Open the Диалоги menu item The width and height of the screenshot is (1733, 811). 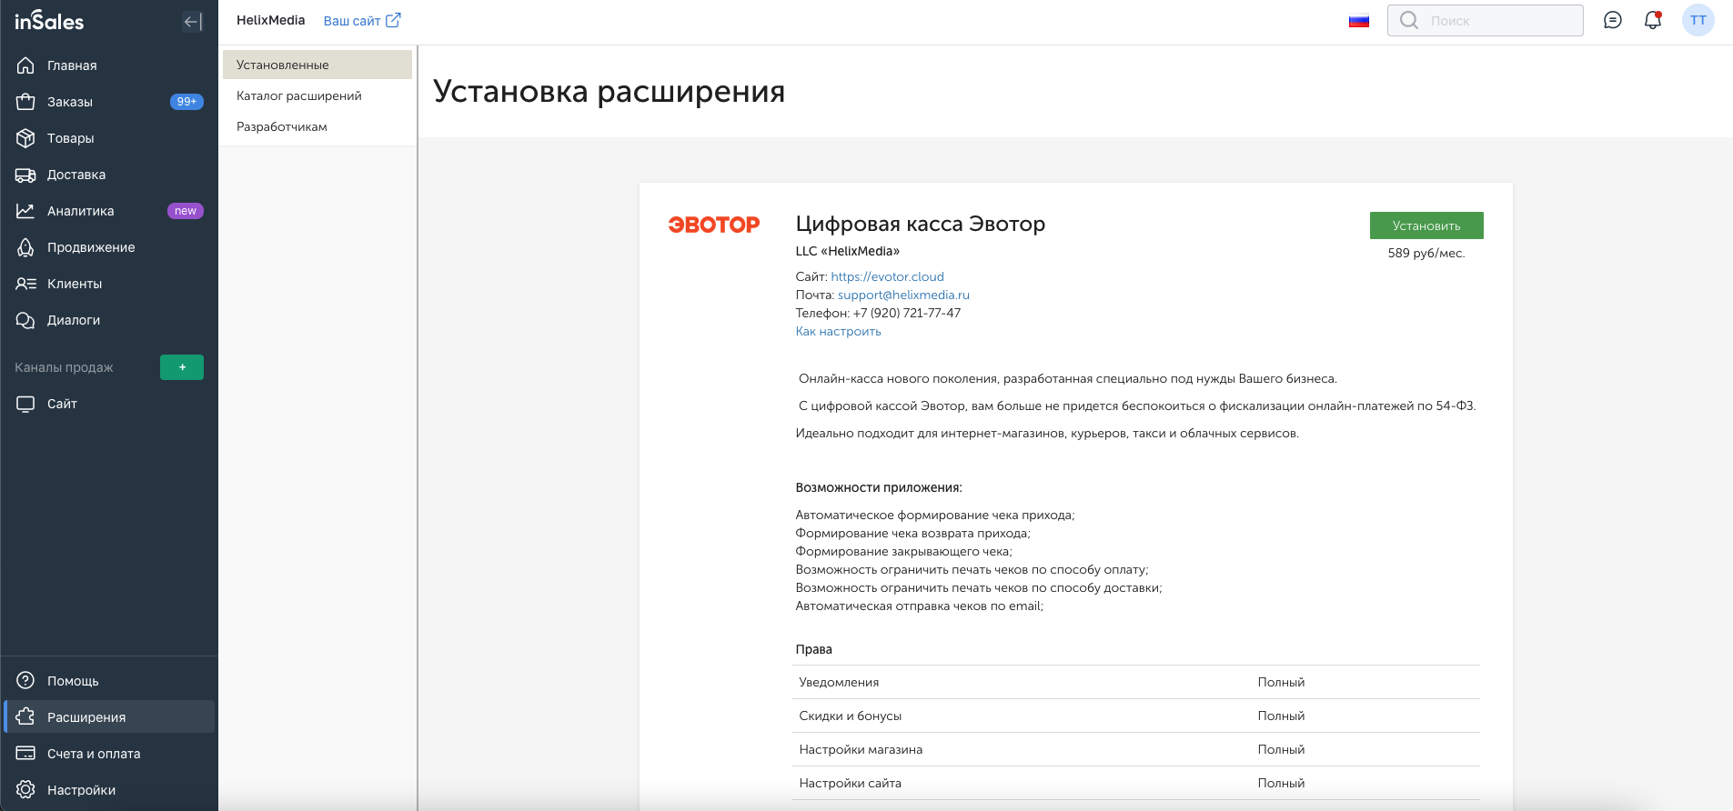[x=109, y=320]
